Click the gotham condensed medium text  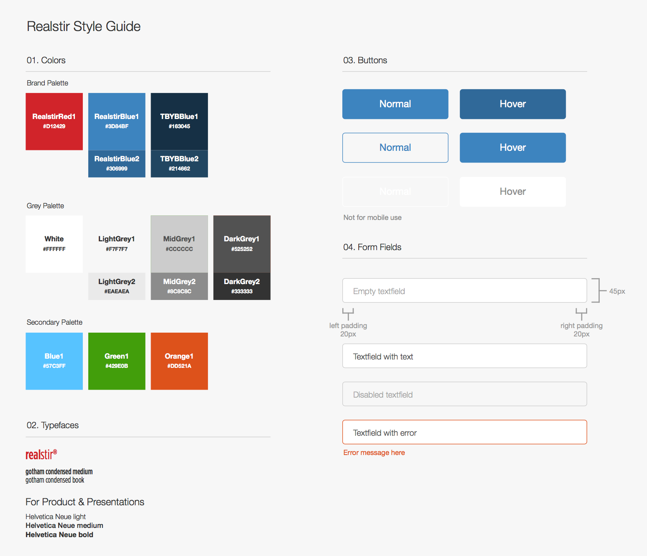coord(59,472)
